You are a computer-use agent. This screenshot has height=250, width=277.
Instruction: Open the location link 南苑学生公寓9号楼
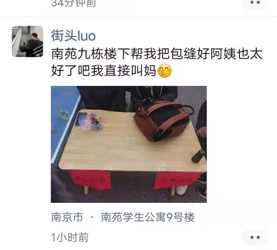point(148,217)
